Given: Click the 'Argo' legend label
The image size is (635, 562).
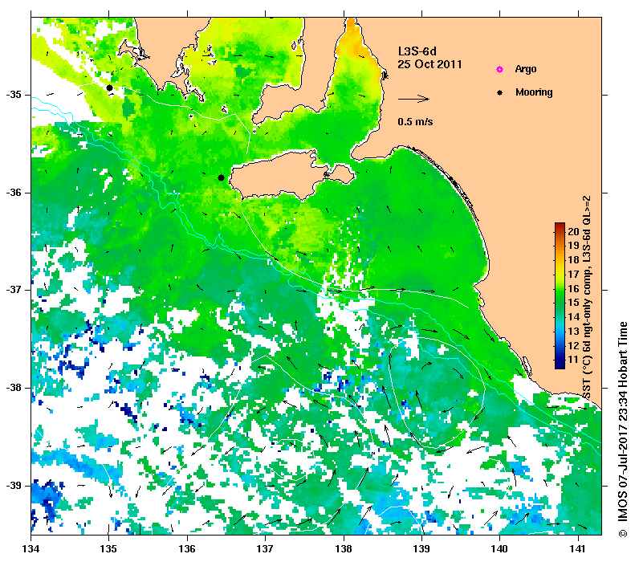Looking at the screenshot, I should pyautogui.click(x=526, y=69).
